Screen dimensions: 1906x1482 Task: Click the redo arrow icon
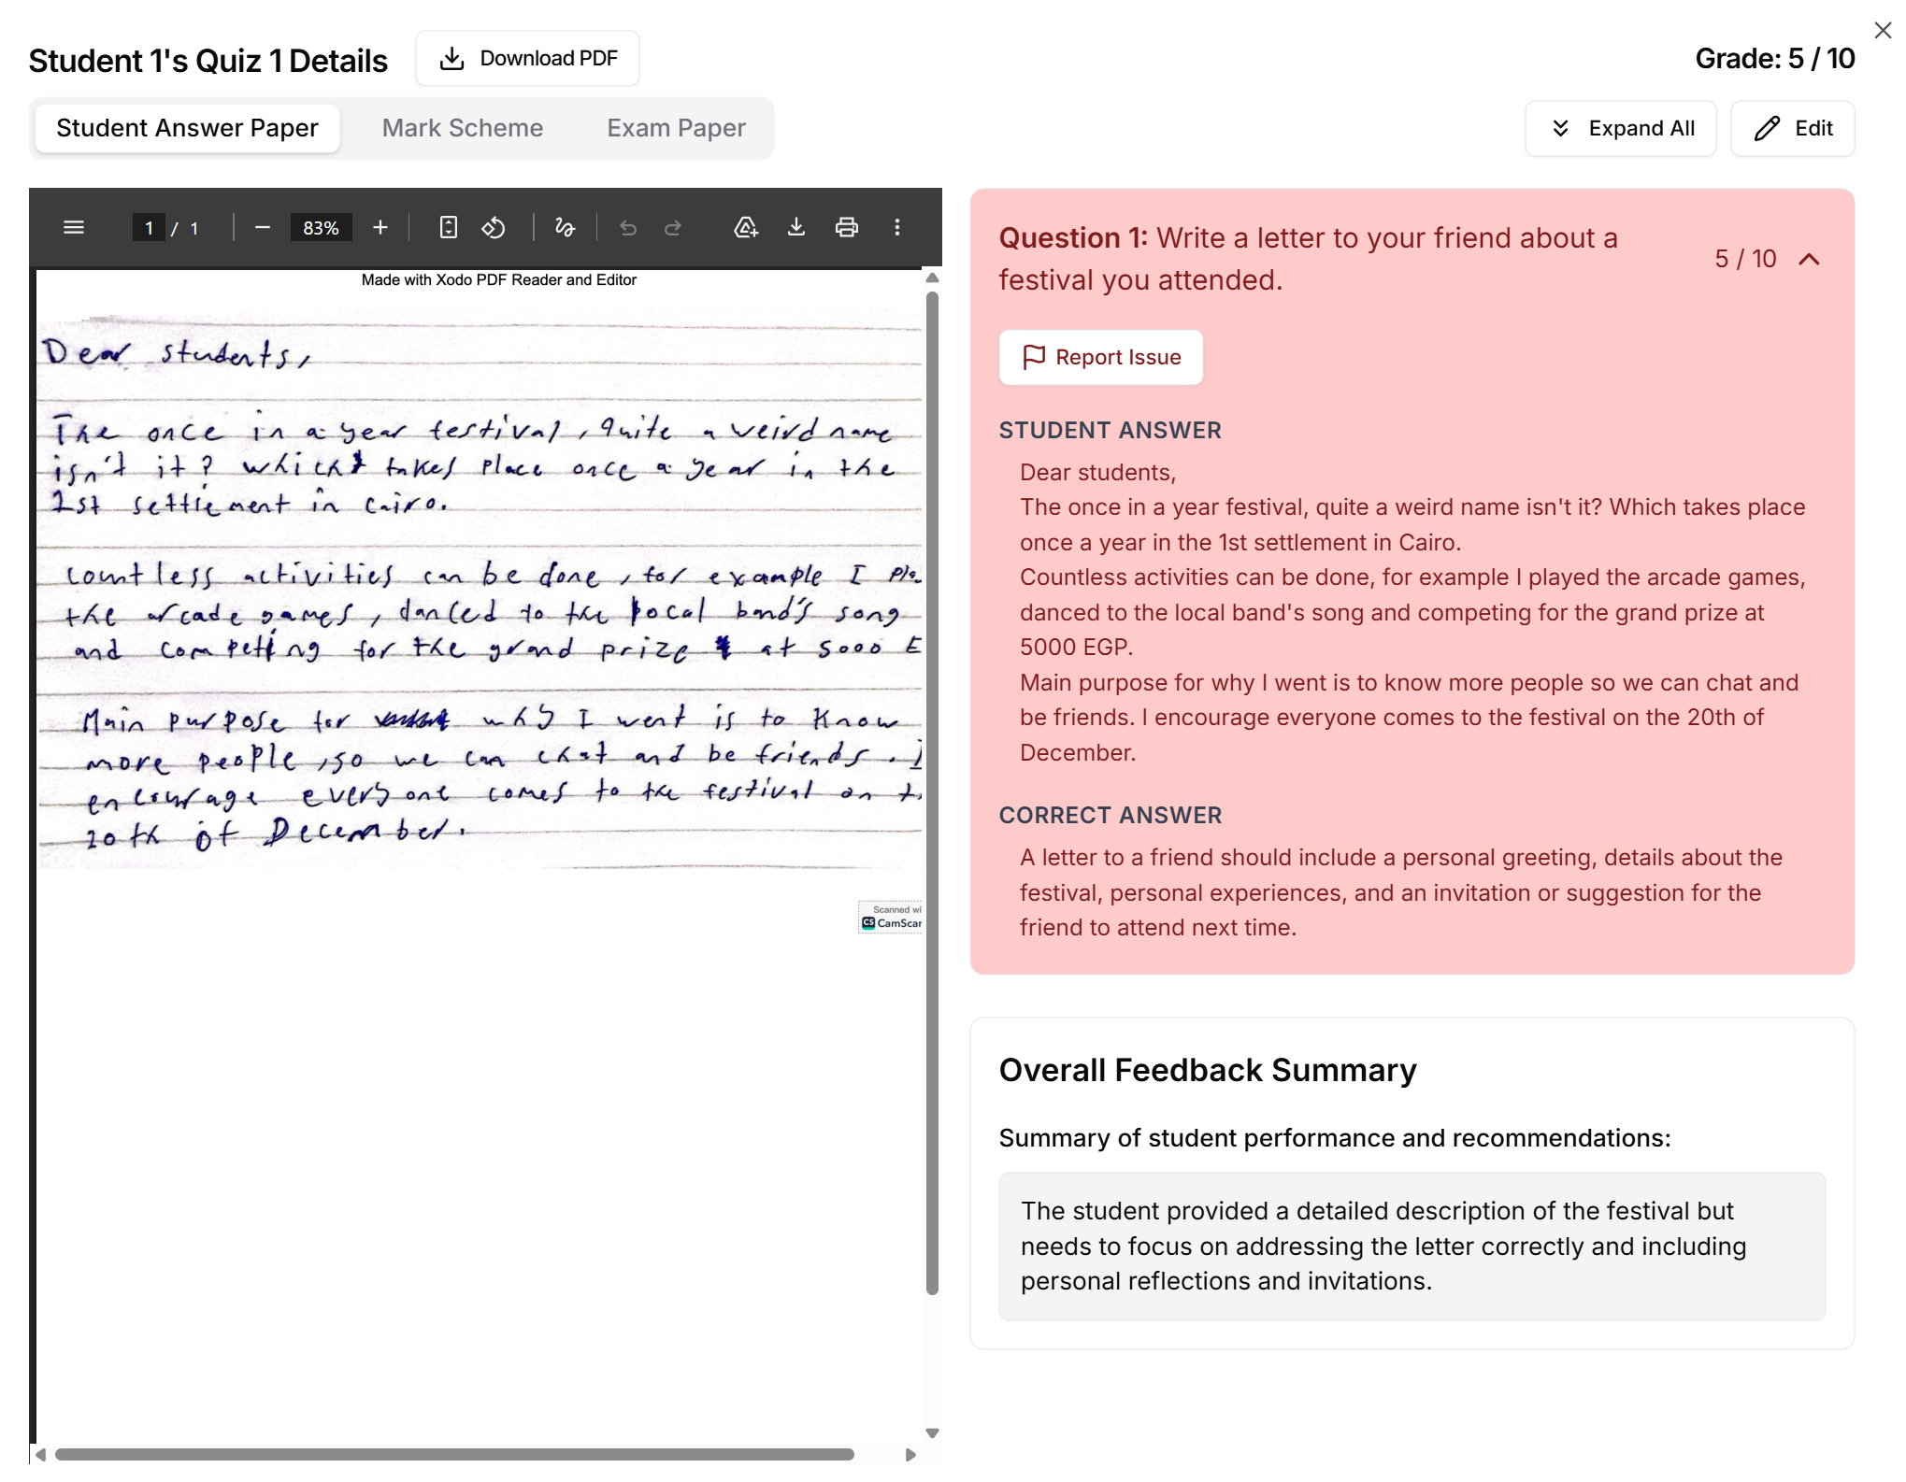coord(673,227)
